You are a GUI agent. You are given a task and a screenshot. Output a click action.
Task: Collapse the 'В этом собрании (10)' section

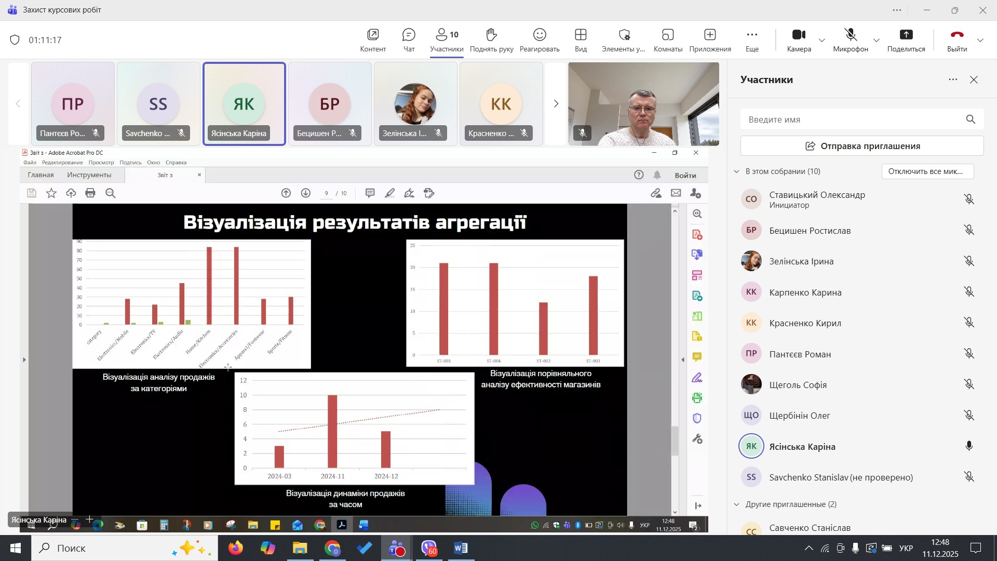(736, 171)
